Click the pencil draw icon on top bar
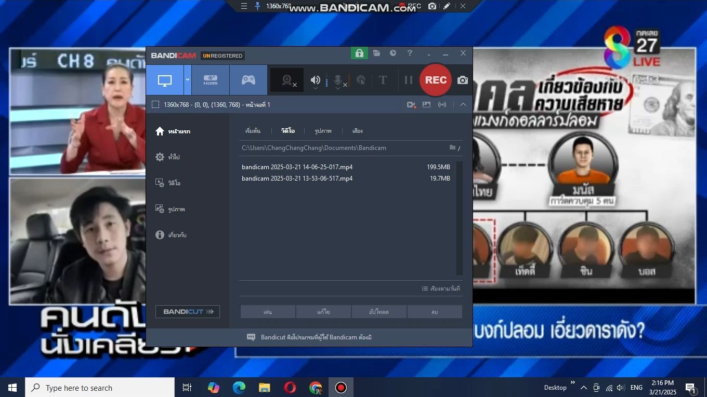Screen dimensions: 707x397 pos(447,6)
